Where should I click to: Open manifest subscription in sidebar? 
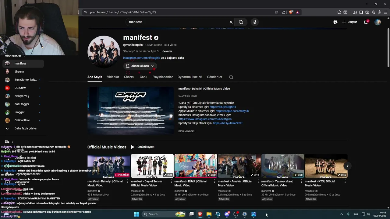(23, 64)
